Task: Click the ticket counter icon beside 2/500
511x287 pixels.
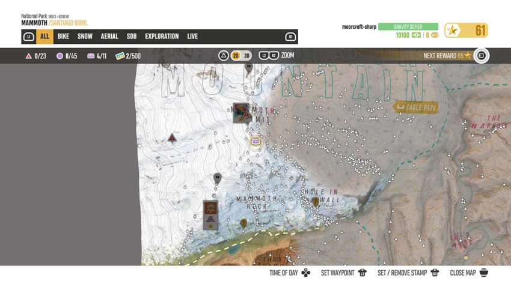Action: (x=120, y=56)
